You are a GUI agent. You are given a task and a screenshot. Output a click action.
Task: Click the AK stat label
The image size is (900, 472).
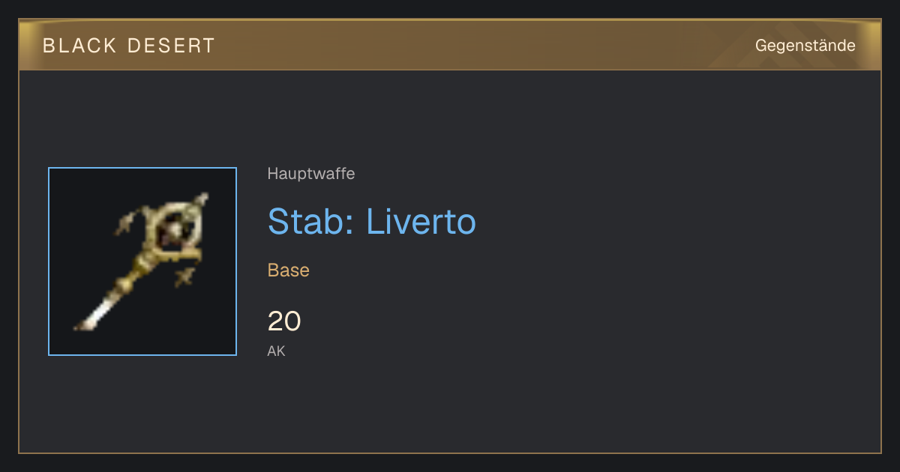(276, 351)
